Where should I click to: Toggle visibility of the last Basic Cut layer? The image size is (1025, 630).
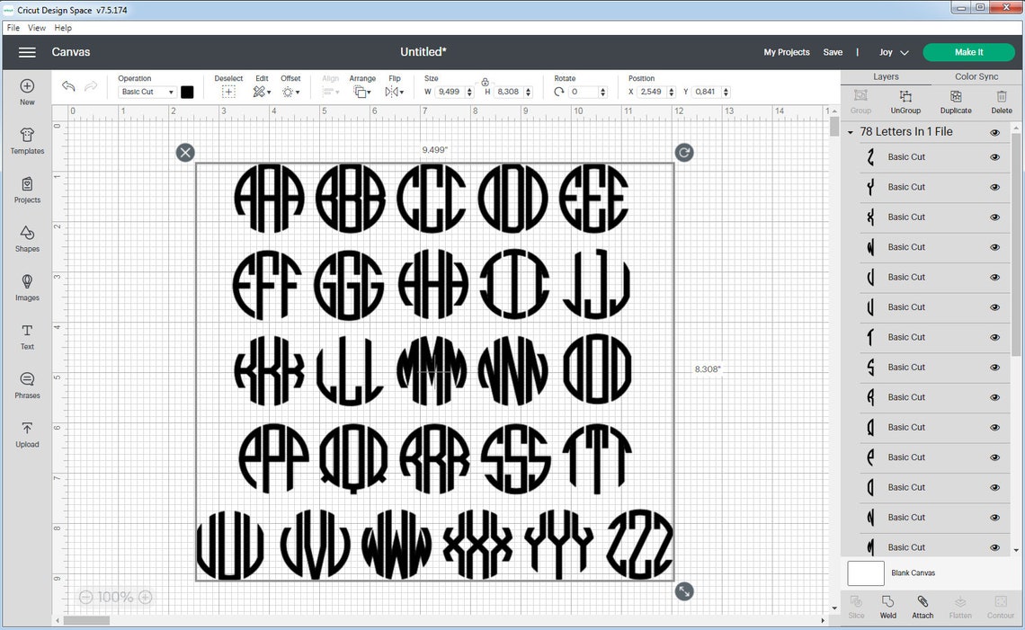[994, 547]
